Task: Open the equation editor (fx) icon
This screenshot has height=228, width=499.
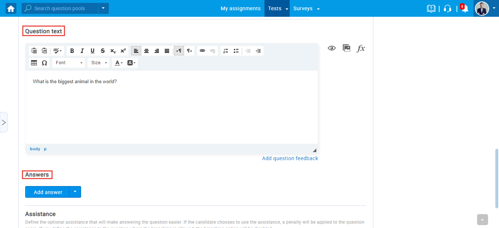Action: click(x=361, y=48)
